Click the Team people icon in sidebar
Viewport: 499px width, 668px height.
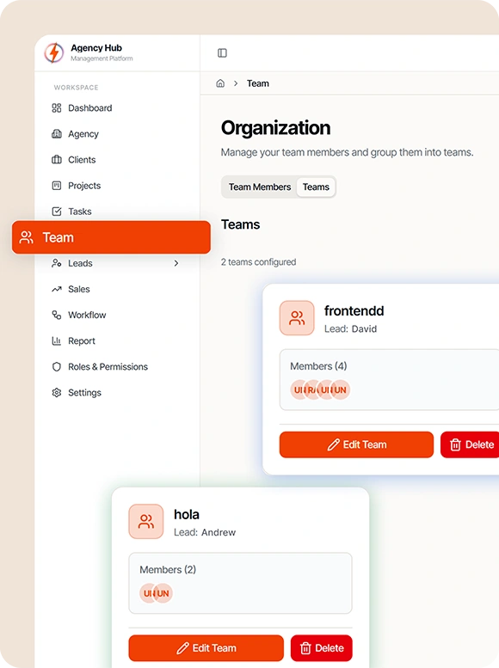coord(26,237)
